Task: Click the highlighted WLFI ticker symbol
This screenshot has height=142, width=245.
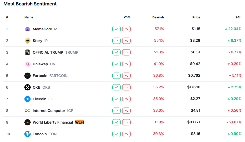Action: click(x=79, y=122)
